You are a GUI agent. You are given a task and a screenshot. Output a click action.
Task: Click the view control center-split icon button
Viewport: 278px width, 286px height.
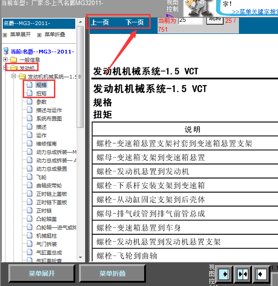(243, 274)
